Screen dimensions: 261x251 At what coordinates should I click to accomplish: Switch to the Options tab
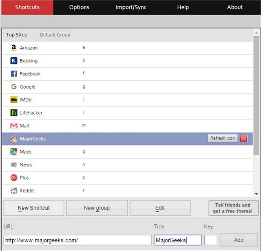79,7
